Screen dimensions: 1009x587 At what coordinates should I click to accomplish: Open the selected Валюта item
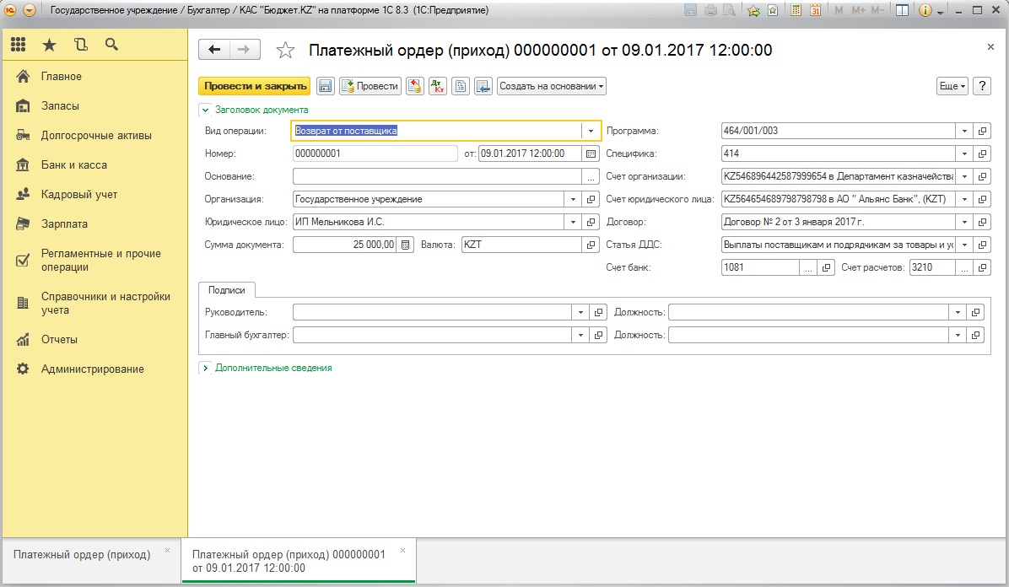click(591, 245)
